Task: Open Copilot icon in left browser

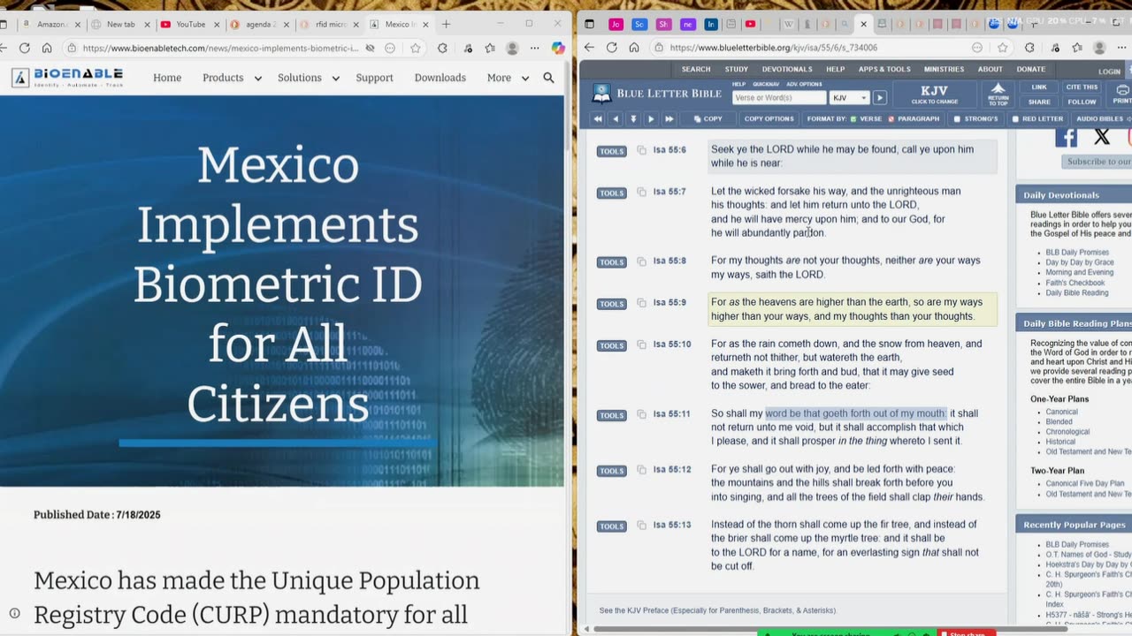Action: click(558, 49)
